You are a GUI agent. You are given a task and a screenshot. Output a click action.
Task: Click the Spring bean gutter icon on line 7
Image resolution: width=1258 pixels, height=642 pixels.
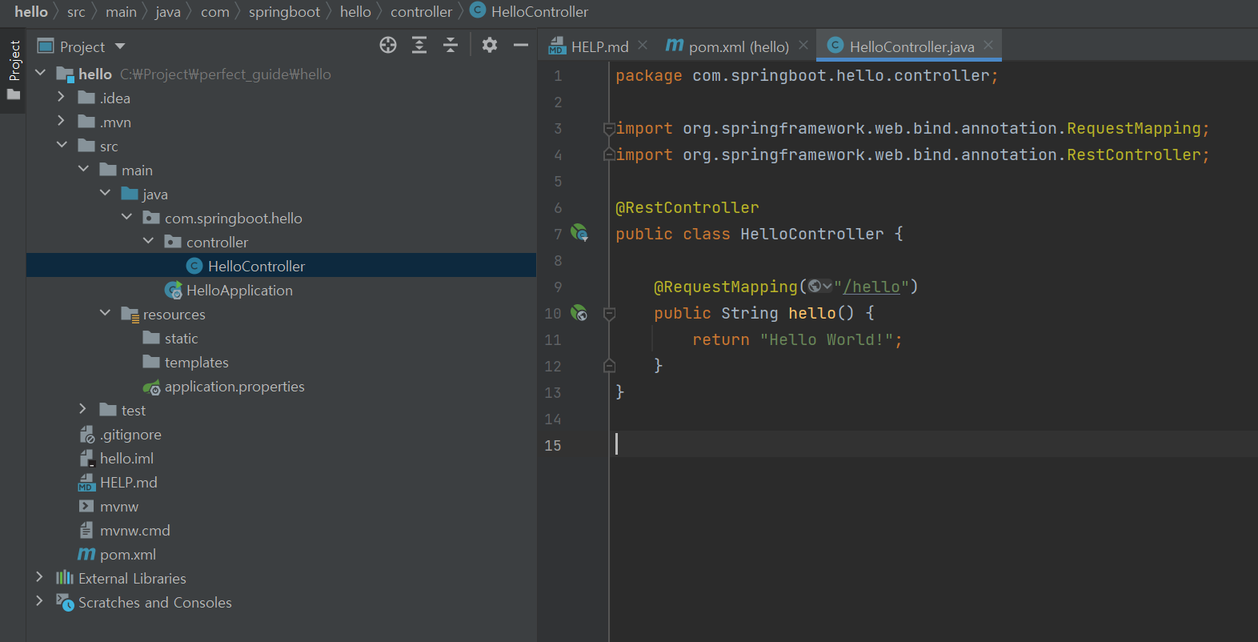[x=579, y=233]
